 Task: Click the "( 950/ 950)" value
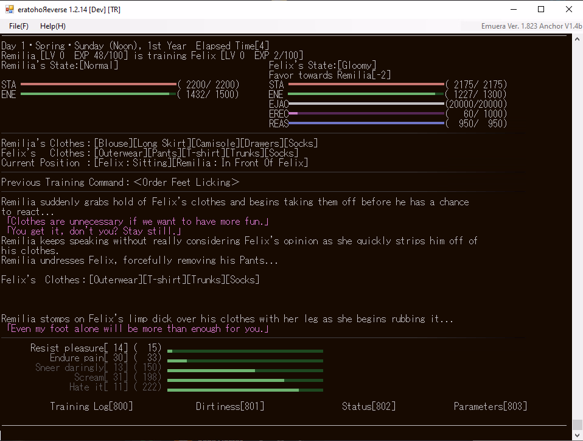[476, 124]
